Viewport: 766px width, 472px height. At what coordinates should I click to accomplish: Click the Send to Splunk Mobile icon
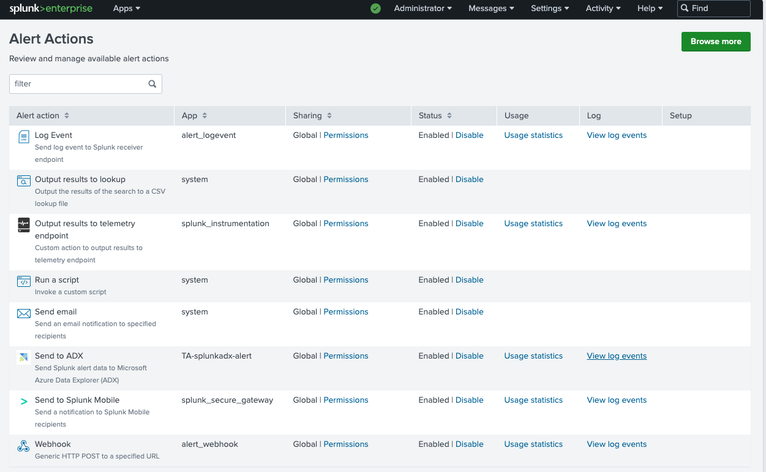click(x=24, y=402)
